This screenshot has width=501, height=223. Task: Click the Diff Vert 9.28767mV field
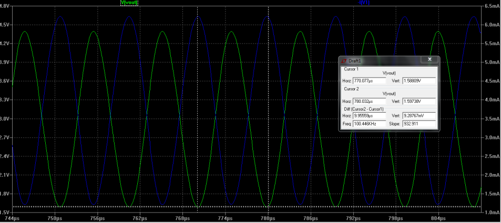point(419,116)
